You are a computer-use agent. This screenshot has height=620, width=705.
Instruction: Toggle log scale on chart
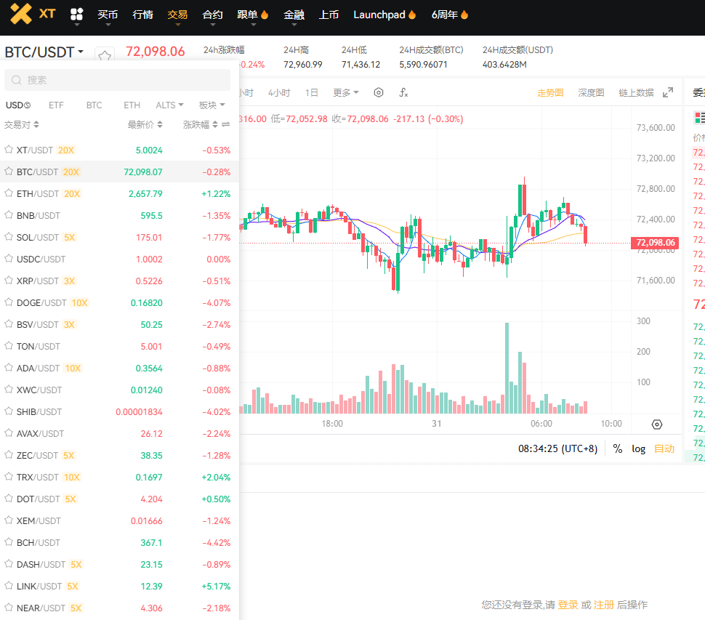point(638,448)
